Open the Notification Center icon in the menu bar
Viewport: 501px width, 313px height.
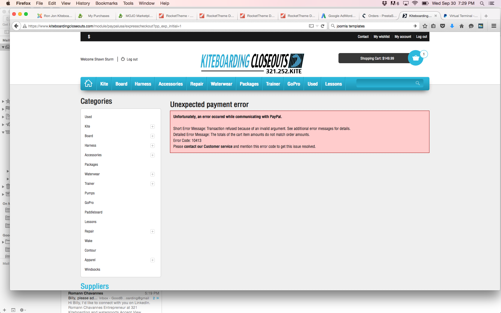(x=491, y=3)
